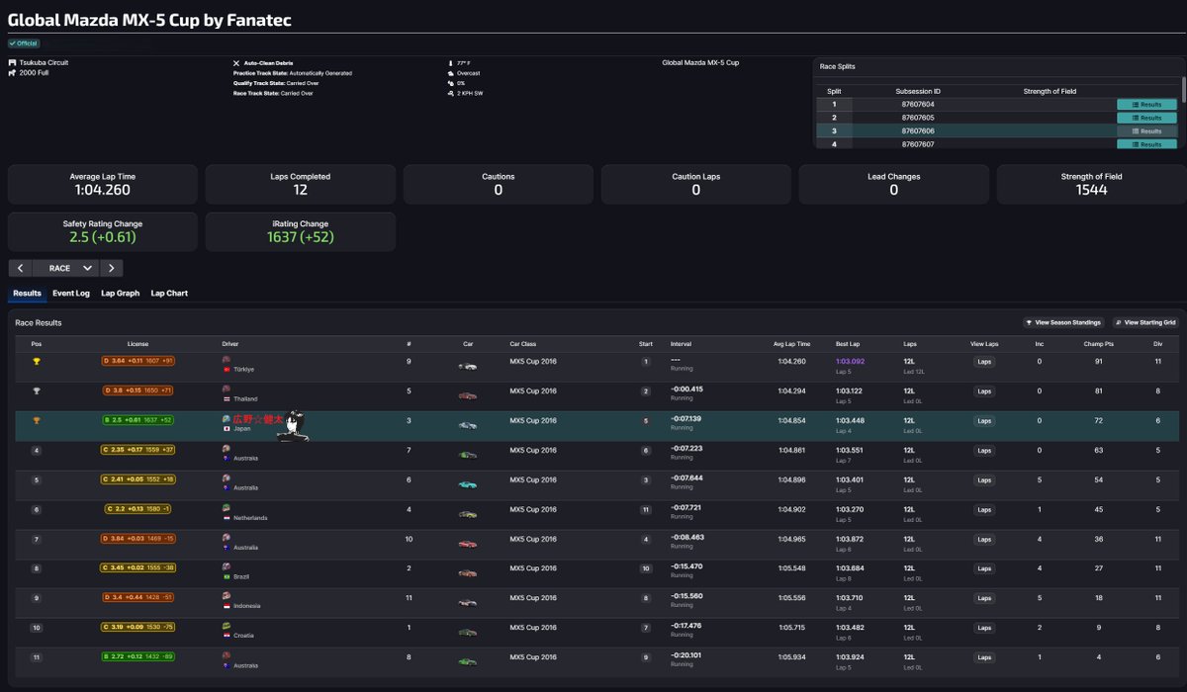Click the cyan car thumbnail for car number 6
The image size is (1187, 692).
[468, 484]
